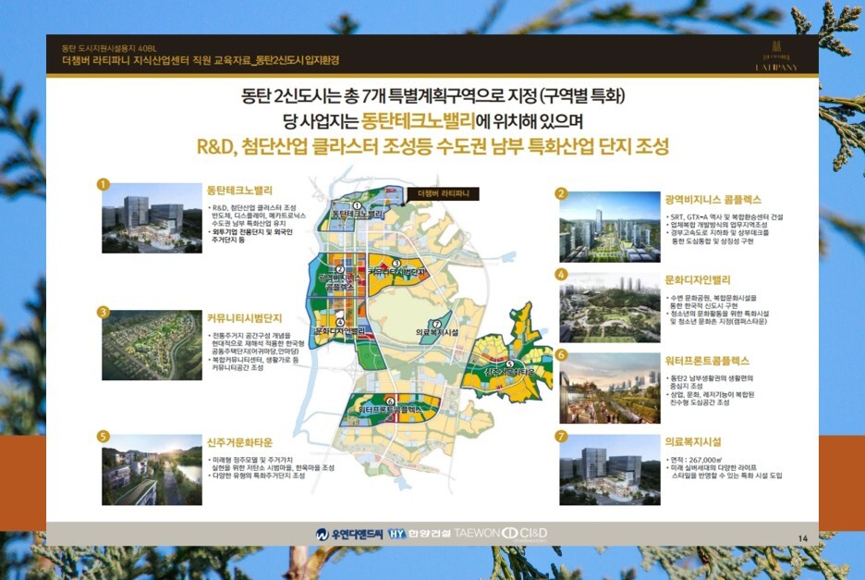
Task: Click the 신주거문화타운 section heading
Action: click(239, 442)
